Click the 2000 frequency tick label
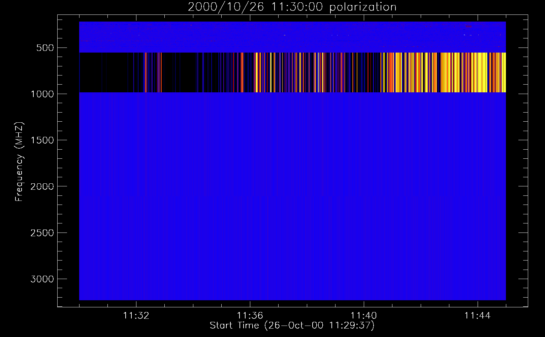The width and height of the screenshot is (545, 337). (x=42, y=186)
